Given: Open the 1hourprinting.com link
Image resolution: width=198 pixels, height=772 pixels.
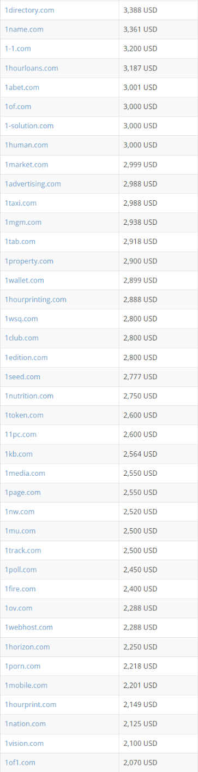Looking at the screenshot, I should [x=35, y=300].
